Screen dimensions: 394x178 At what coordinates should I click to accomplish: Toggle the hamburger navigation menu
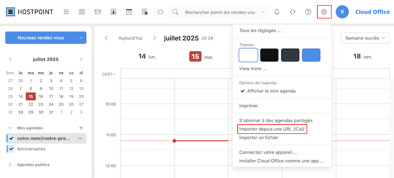point(66,12)
